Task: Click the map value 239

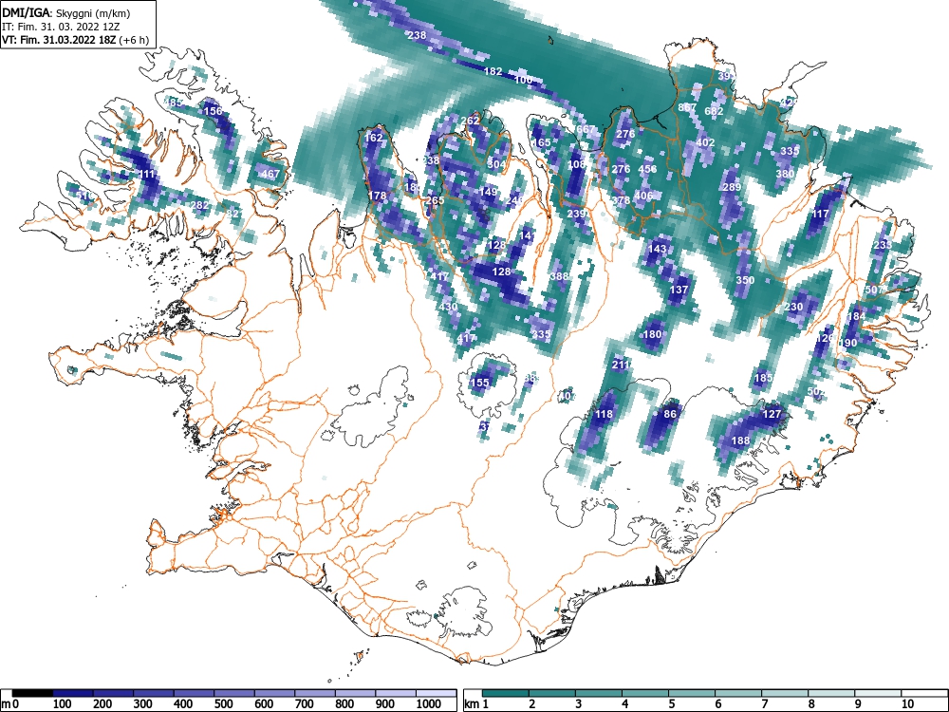Action: (x=577, y=214)
